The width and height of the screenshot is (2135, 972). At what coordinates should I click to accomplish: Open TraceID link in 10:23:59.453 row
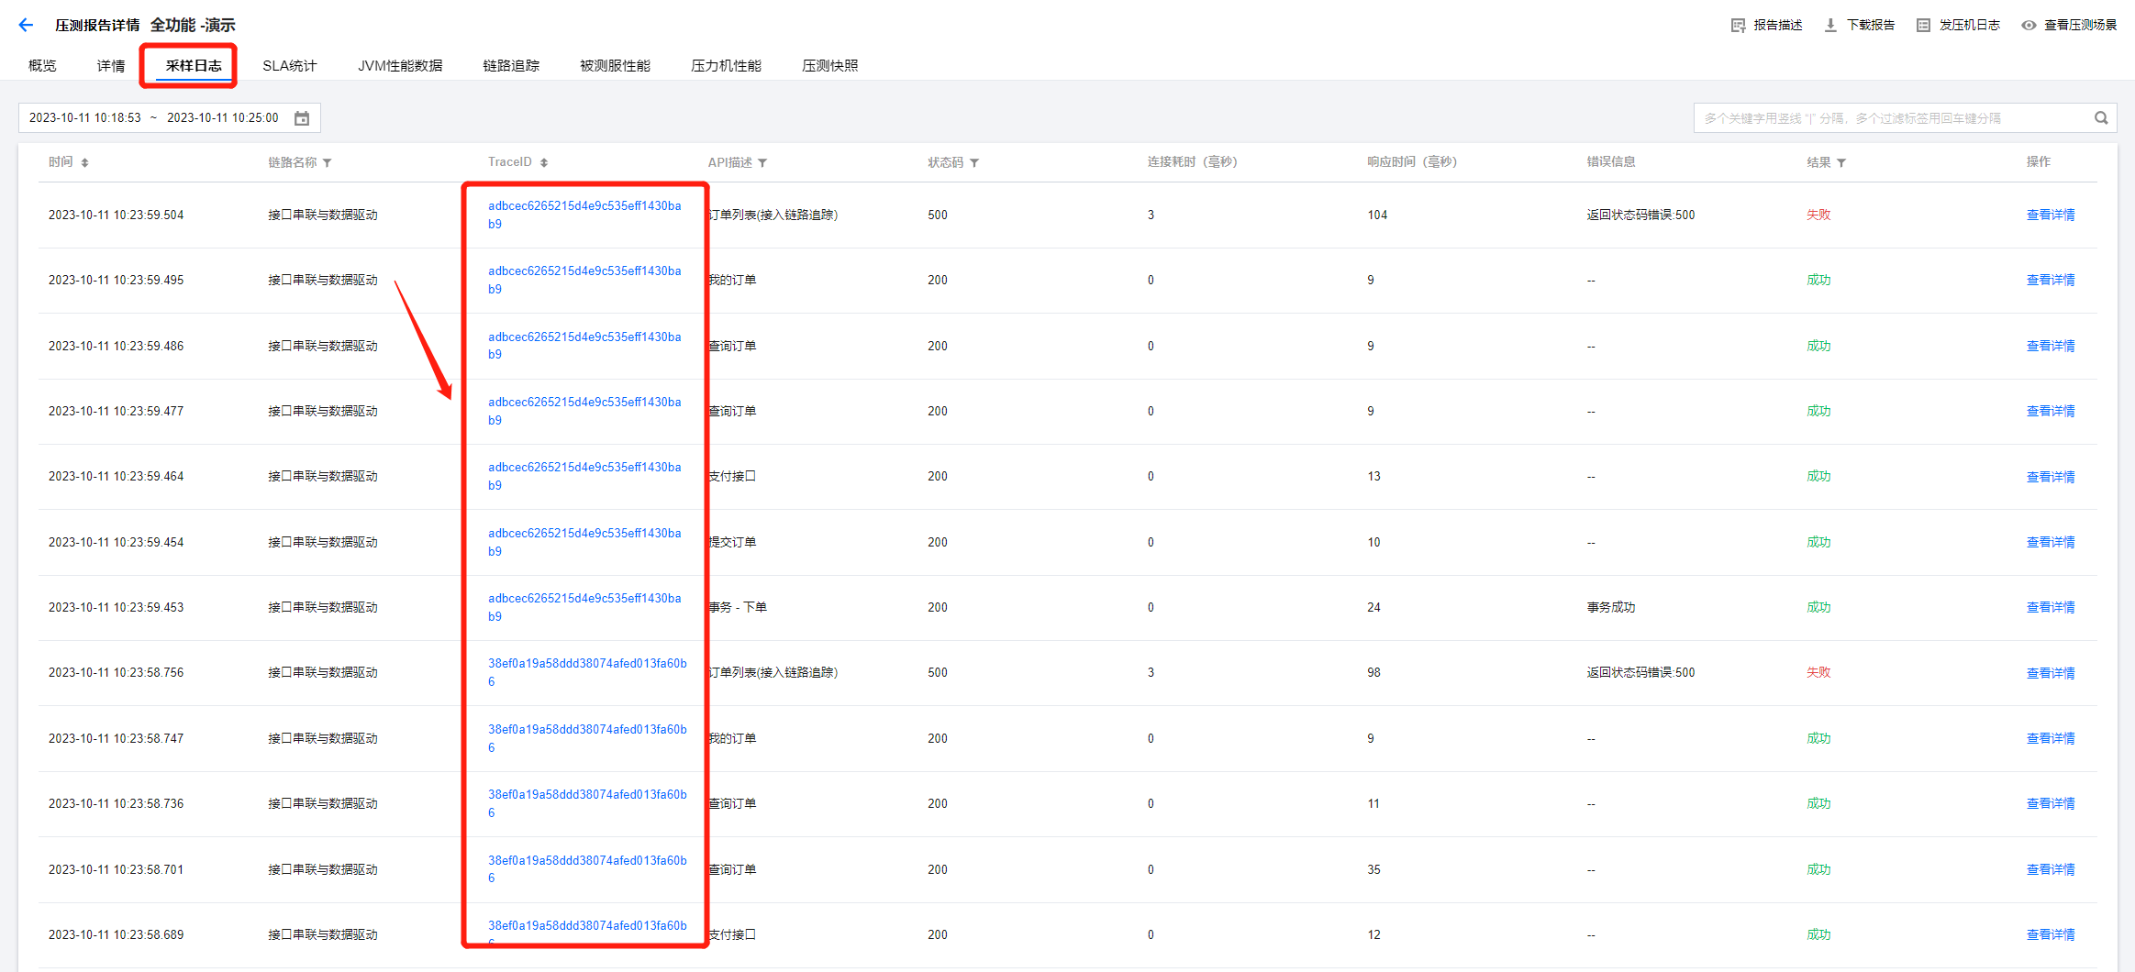[x=584, y=607]
